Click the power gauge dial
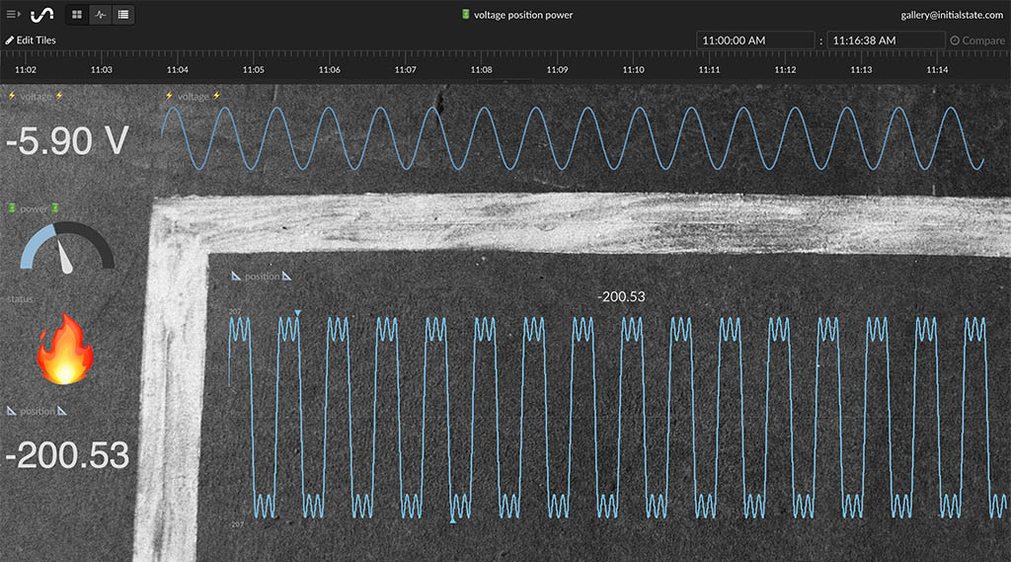This screenshot has width=1011, height=562. [66, 247]
